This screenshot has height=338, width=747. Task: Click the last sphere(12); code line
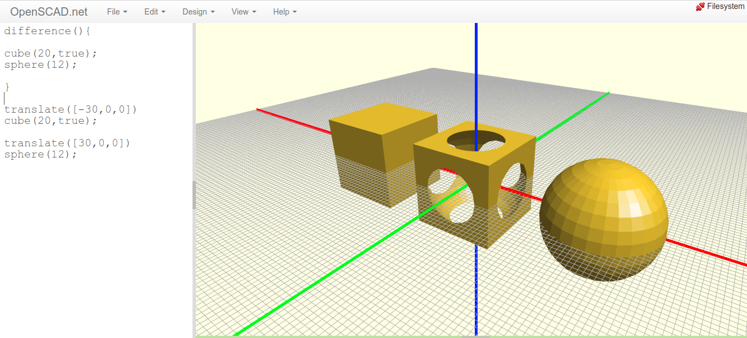coord(40,155)
